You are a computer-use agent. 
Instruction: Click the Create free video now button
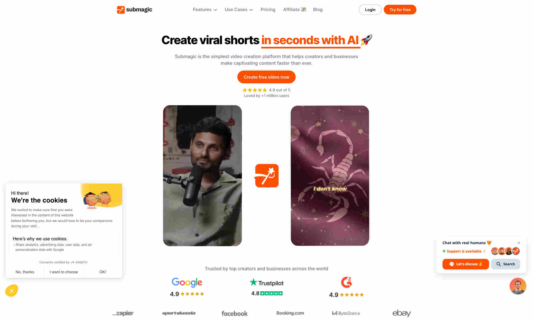[266, 77]
